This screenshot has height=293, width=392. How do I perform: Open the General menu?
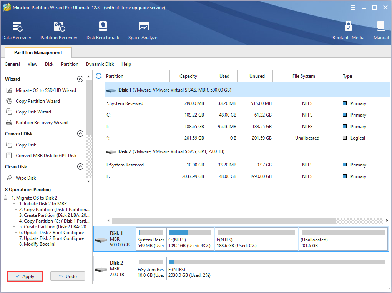[12, 64]
